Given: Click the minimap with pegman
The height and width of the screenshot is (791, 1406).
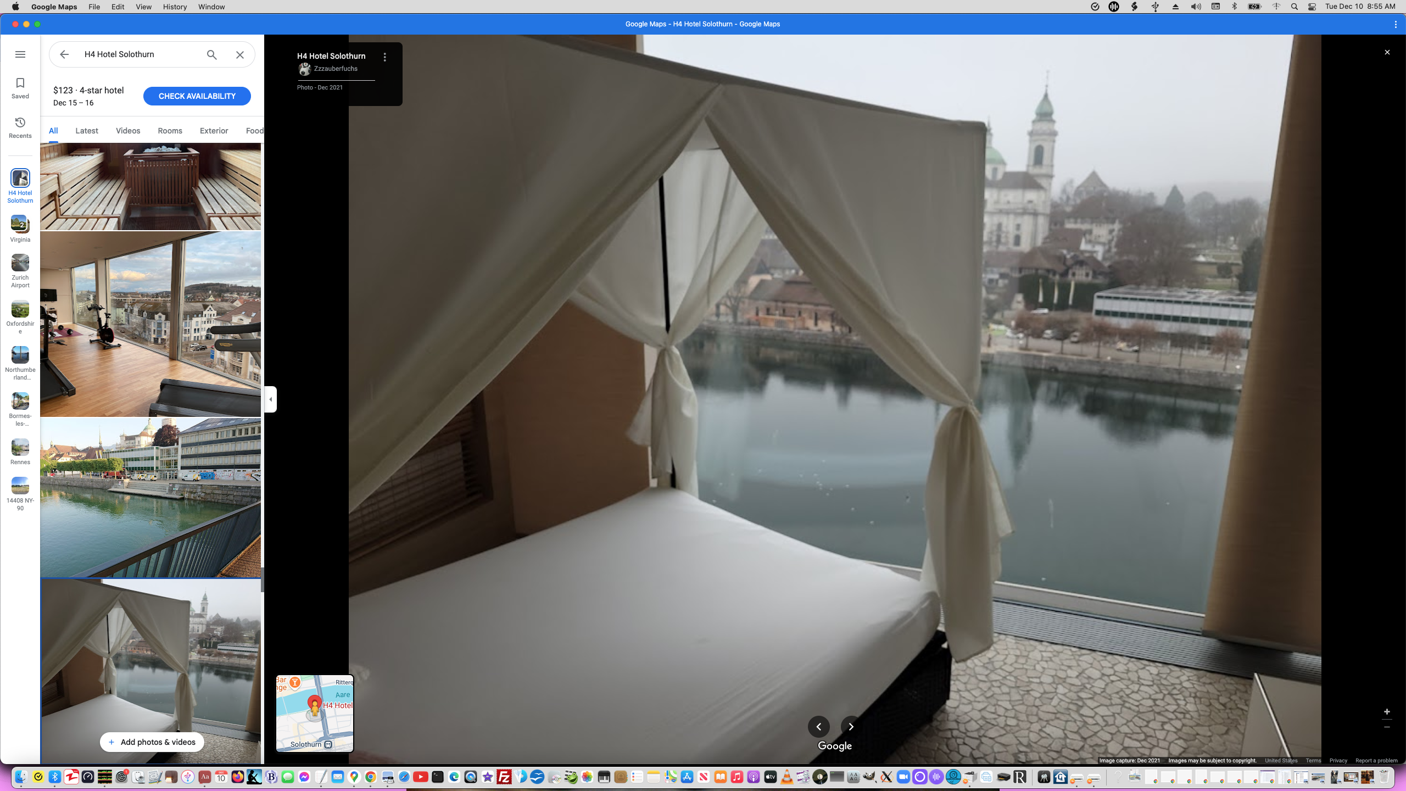Looking at the screenshot, I should coord(315,713).
